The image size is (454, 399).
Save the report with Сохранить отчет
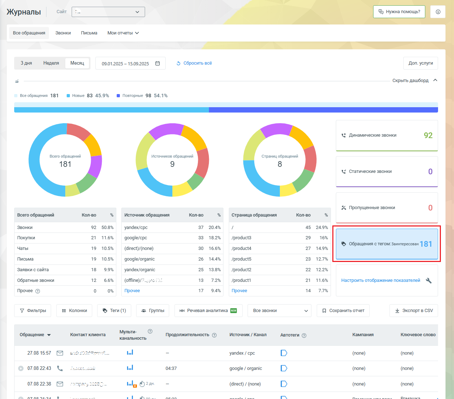(x=343, y=311)
